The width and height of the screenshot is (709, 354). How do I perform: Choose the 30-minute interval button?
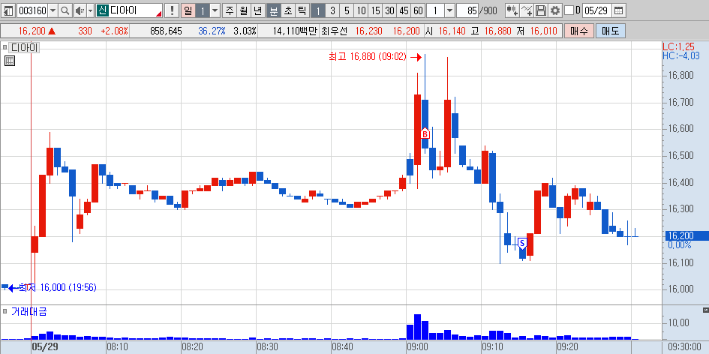tap(390, 10)
